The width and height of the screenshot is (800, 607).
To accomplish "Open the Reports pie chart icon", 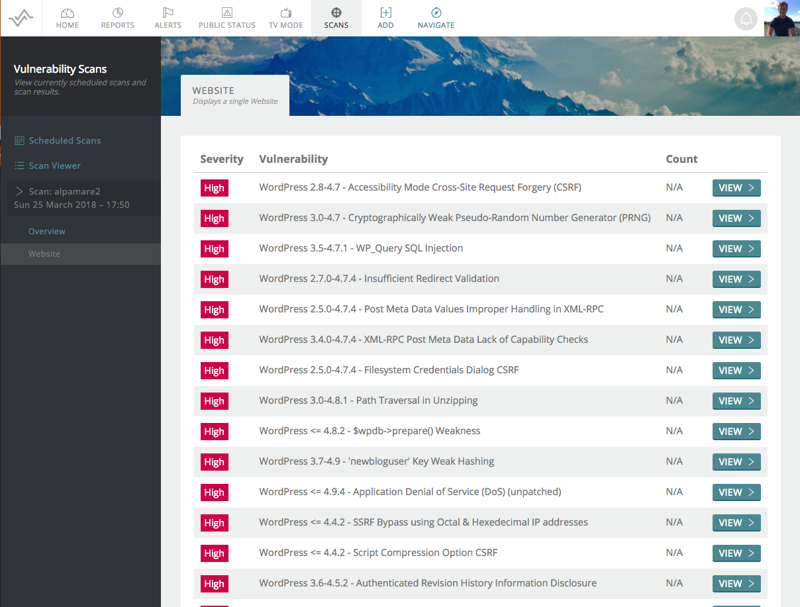I will (x=118, y=13).
